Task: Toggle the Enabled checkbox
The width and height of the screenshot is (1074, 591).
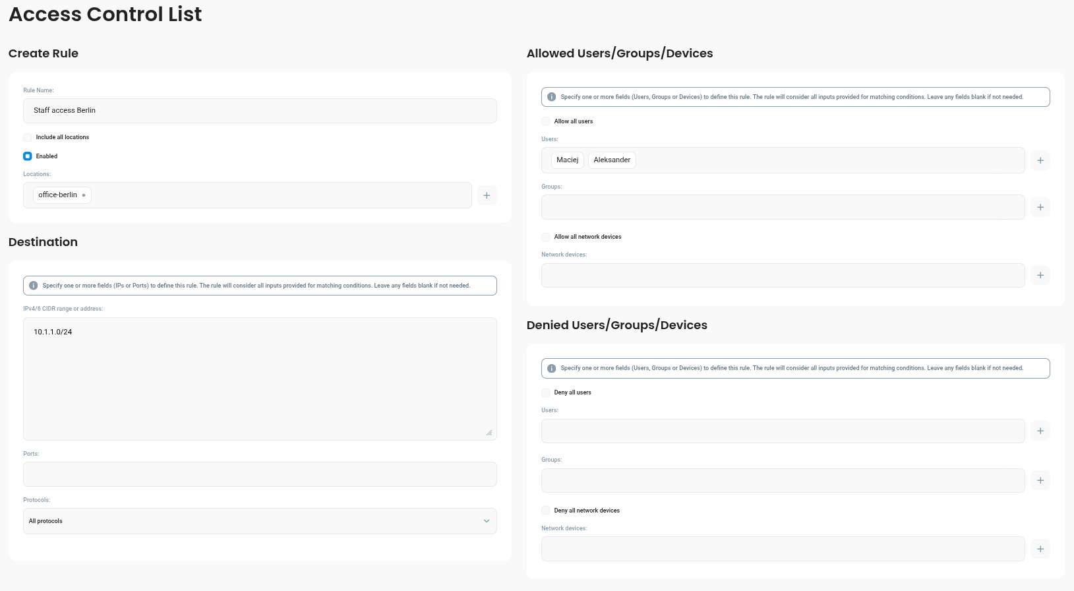Action: coord(28,156)
